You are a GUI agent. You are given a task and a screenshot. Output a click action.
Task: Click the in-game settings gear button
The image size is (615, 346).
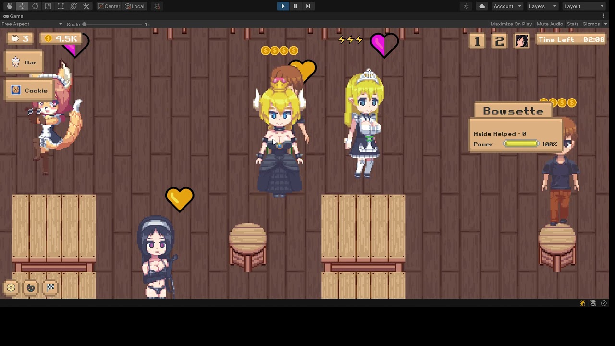click(x=11, y=288)
